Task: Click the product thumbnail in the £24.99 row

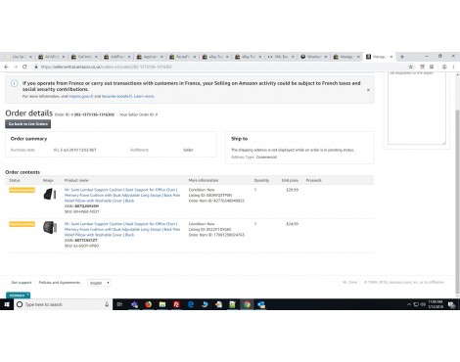Action: click(50, 227)
